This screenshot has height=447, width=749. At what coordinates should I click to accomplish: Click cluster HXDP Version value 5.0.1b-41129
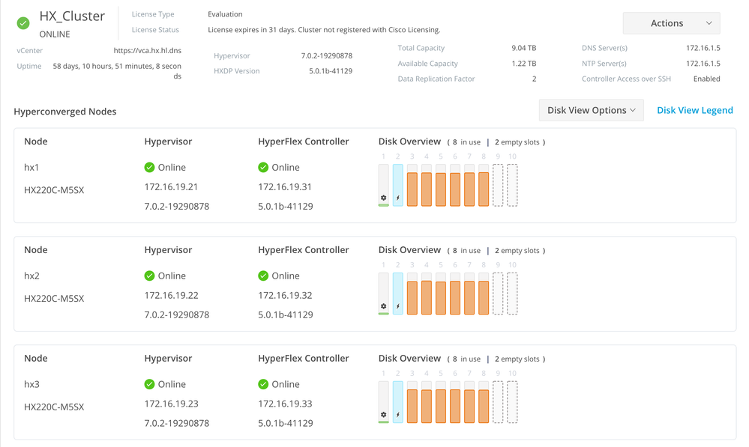[331, 71]
